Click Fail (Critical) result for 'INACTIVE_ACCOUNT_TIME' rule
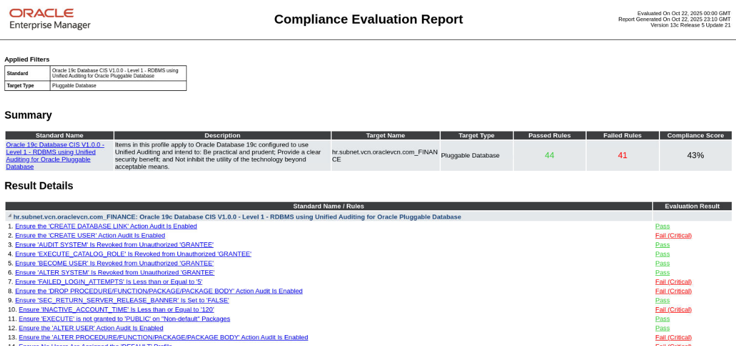Image resolution: width=736 pixels, height=346 pixels. click(x=673, y=310)
